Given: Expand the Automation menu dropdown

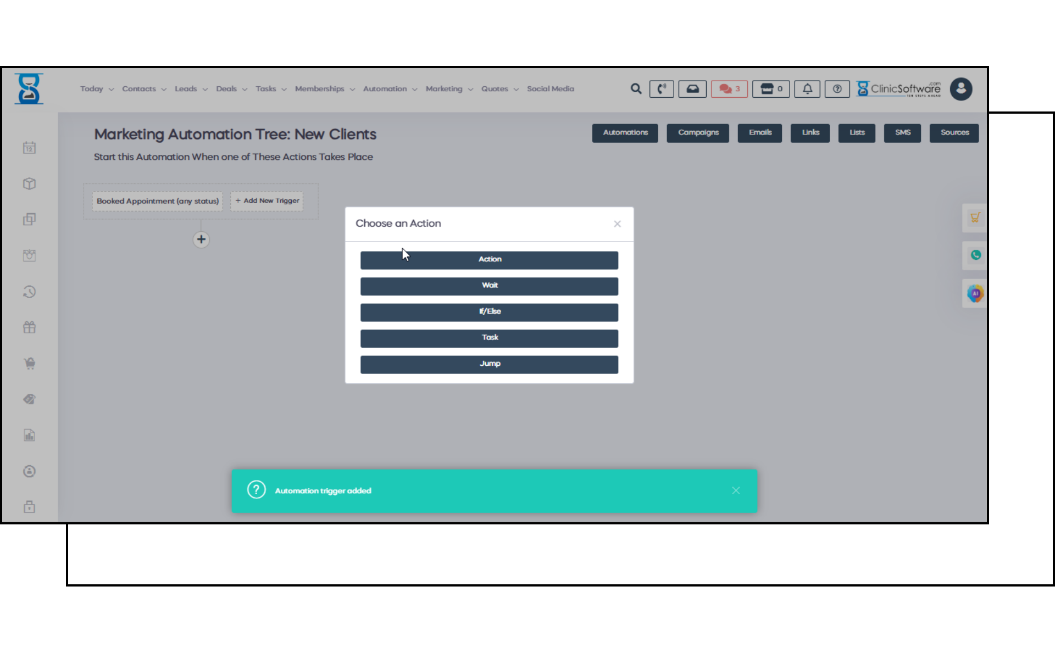Looking at the screenshot, I should point(390,89).
